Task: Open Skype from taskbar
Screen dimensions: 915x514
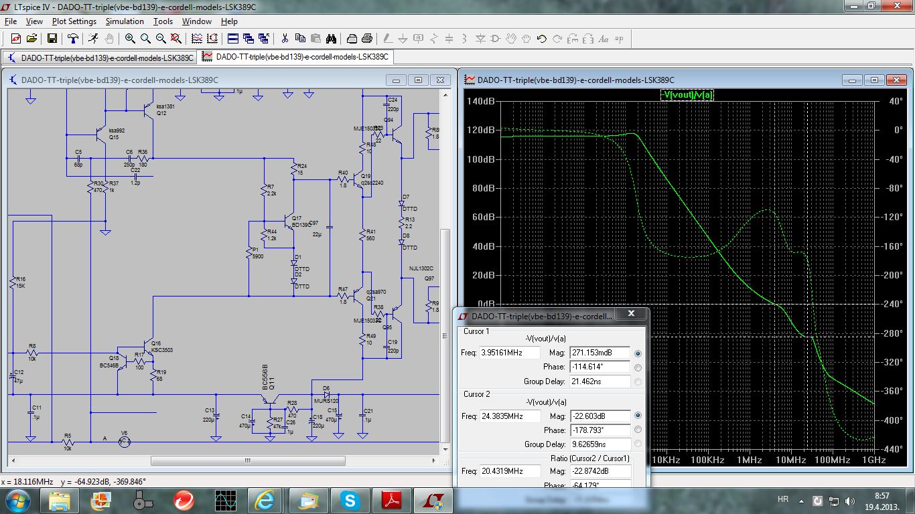Action: 349,500
